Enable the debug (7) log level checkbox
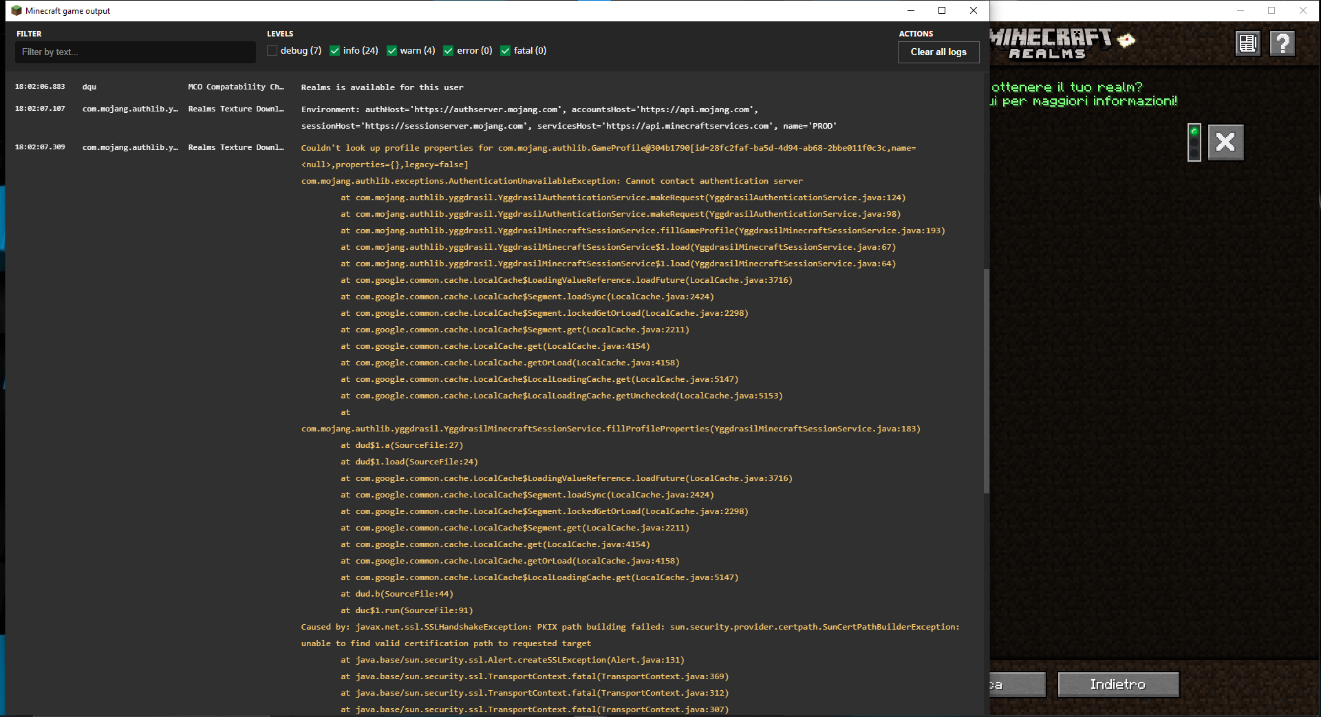 [272, 51]
